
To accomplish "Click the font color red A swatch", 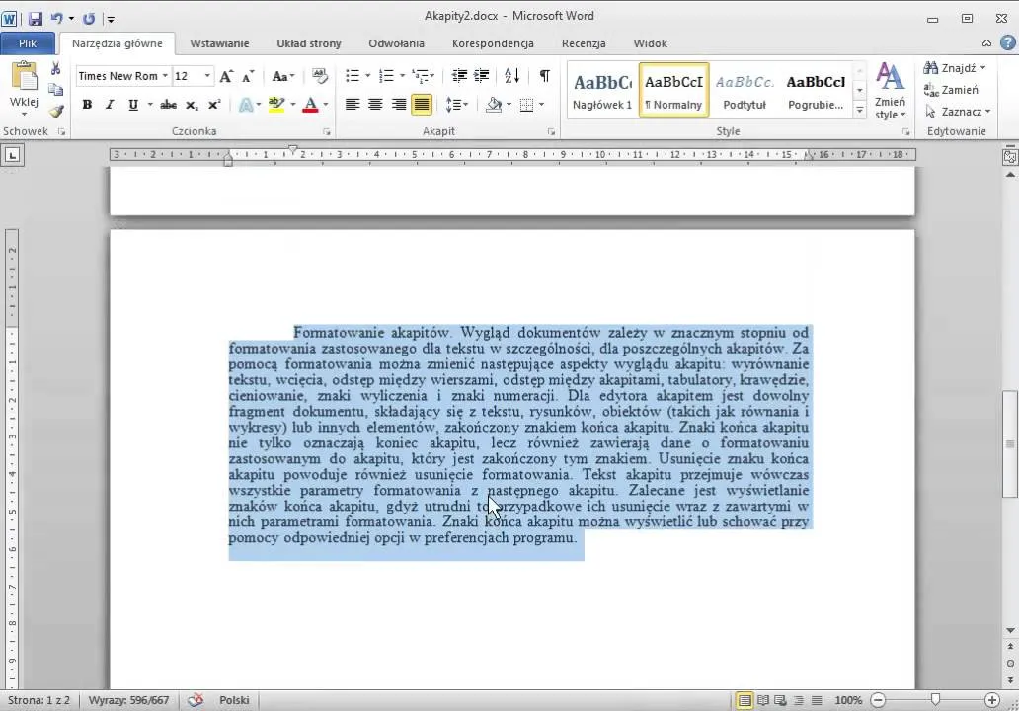I will (x=310, y=105).
